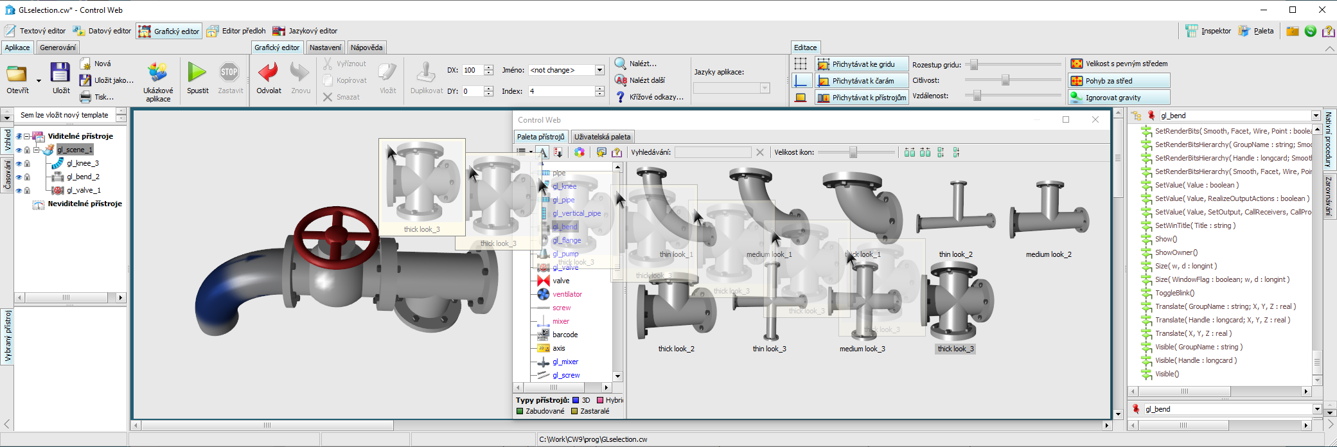
Task: Open Ukázkové aplikace icon
Action: click(x=157, y=73)
